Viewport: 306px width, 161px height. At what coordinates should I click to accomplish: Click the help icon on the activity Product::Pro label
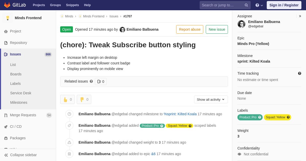point(162,126)
